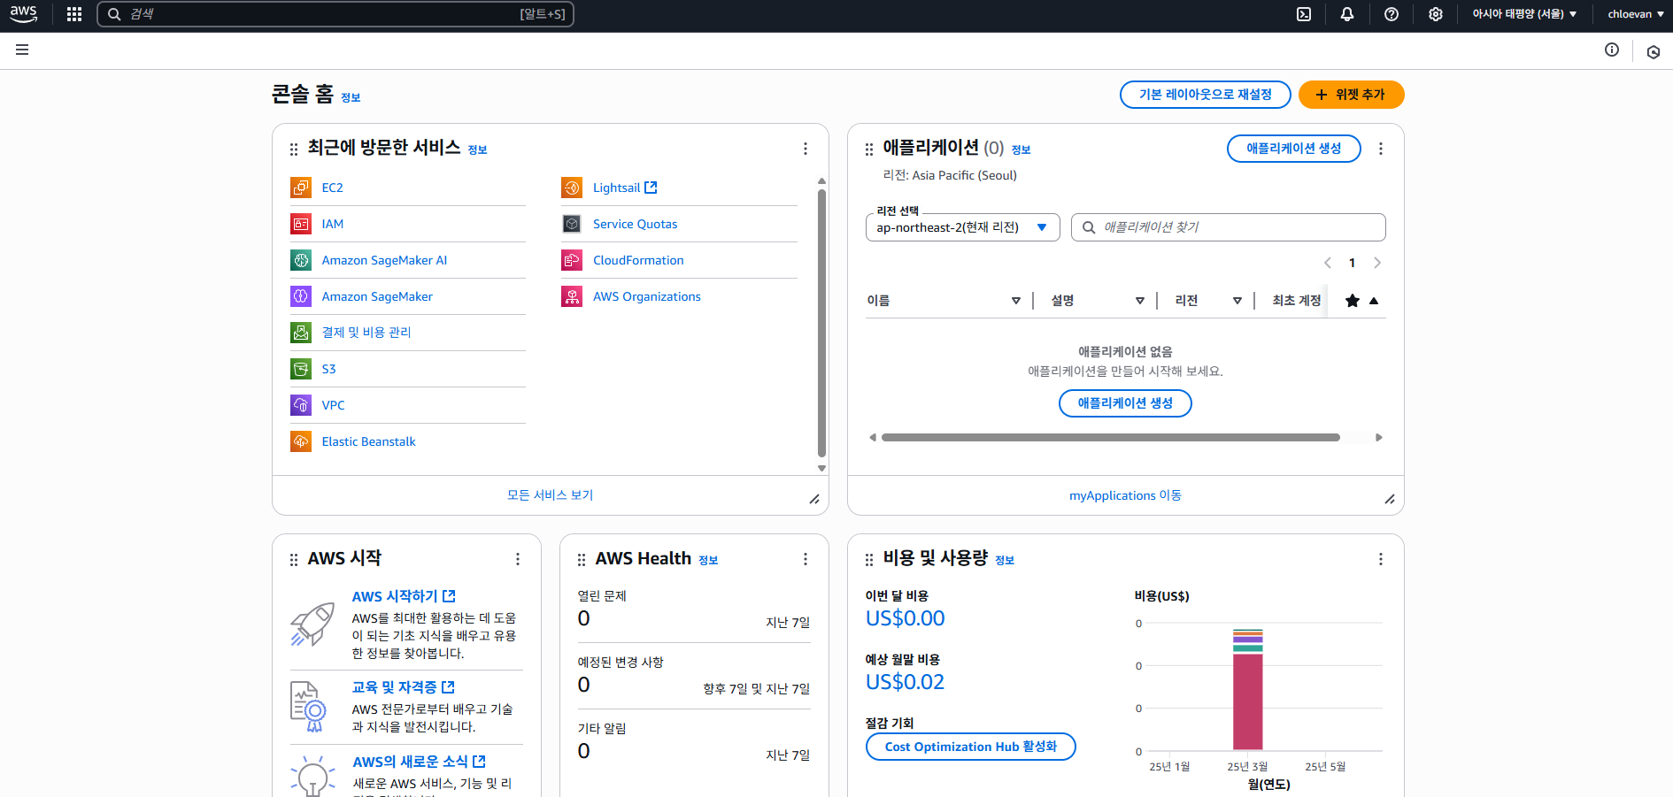The image size is (1673, 797).
Task: Click the favorites star column icon
Action: pos(1352,301)
